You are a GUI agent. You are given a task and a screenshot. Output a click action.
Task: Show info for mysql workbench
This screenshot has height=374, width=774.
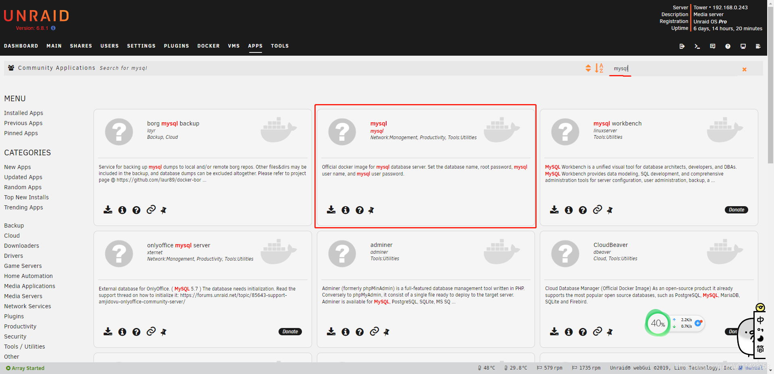click(x=569, y=210)
